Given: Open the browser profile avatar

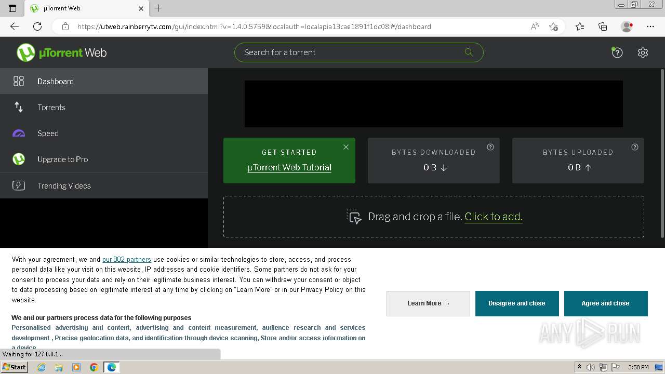Looking at the screenshot, I should tap(627, 26).
